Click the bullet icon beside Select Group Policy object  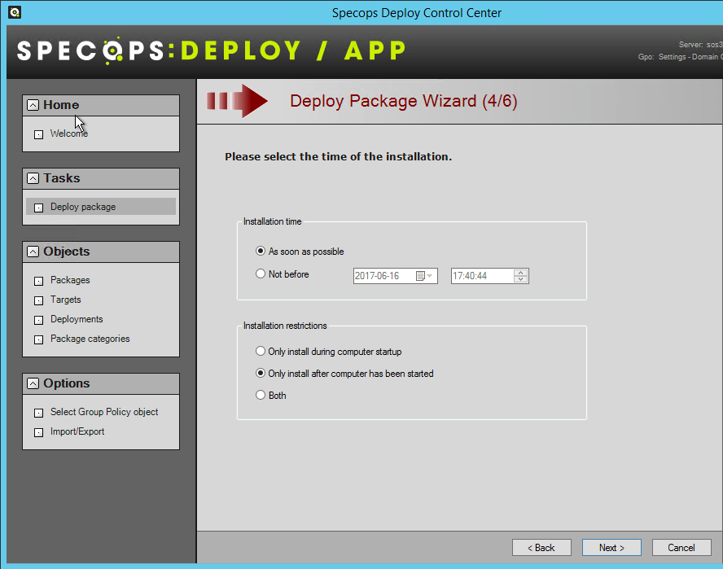point(39,413)
